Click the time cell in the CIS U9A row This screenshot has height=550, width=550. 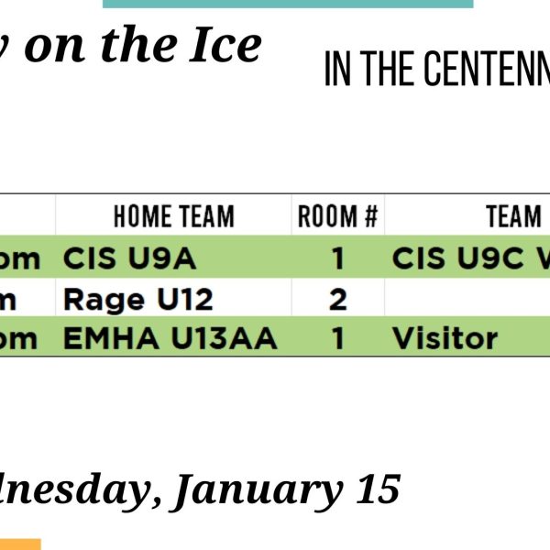[27, 258]
